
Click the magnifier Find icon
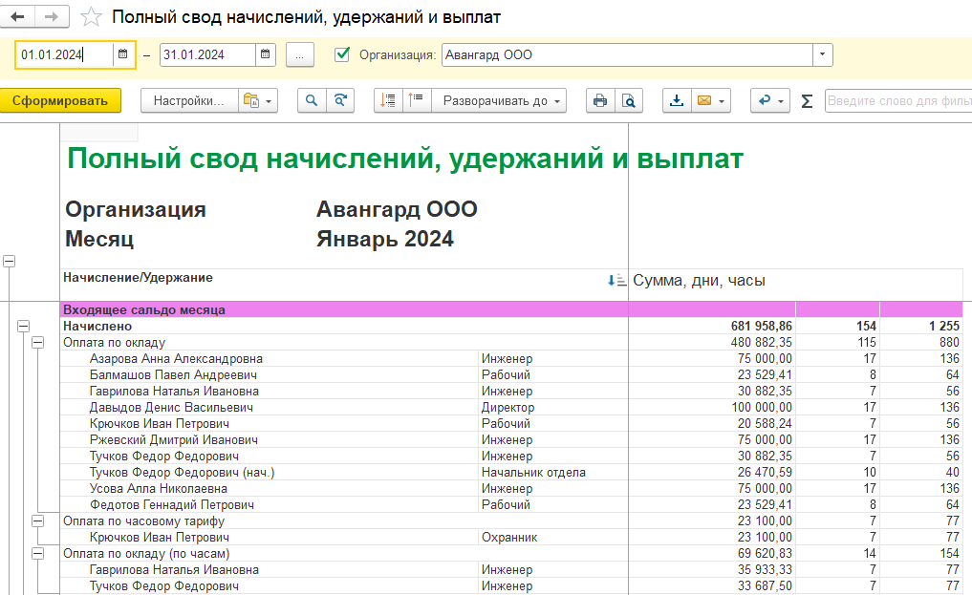(x=312, y=100)
